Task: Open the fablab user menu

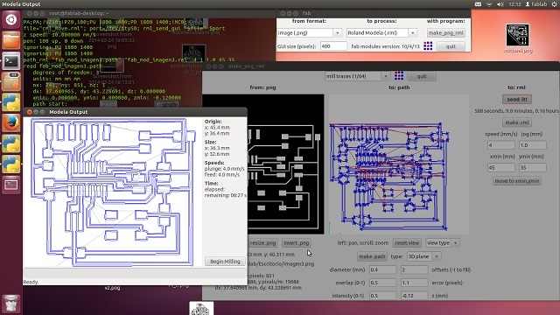Action: (x=536, y=3)
